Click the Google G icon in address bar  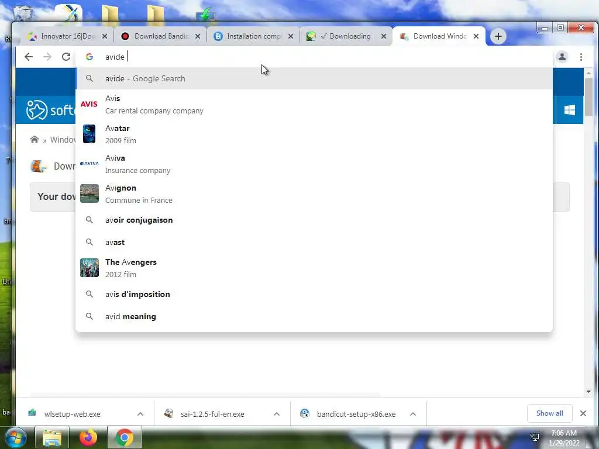tap(89, 57)
